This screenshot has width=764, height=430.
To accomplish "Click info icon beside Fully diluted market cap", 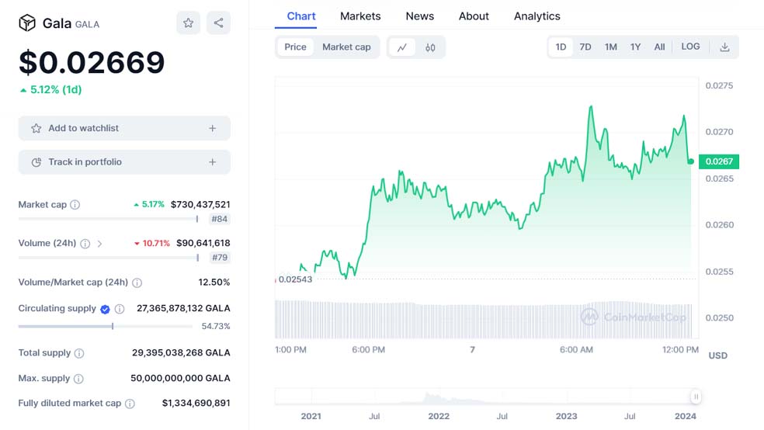I will [130, 404].
